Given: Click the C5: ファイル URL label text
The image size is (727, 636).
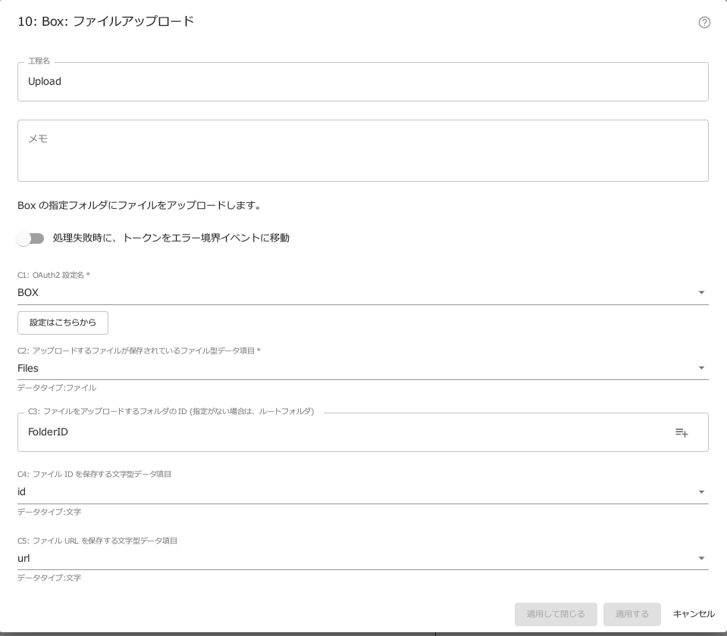Looking at the screenshot, I should (x=97, y=541).
